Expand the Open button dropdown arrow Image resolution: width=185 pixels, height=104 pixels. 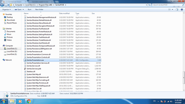[23, 9]
